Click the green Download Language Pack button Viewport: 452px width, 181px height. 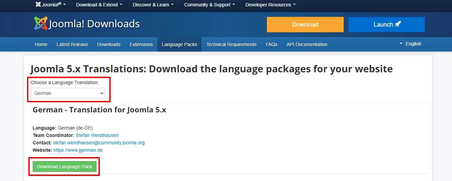(64, 167)
